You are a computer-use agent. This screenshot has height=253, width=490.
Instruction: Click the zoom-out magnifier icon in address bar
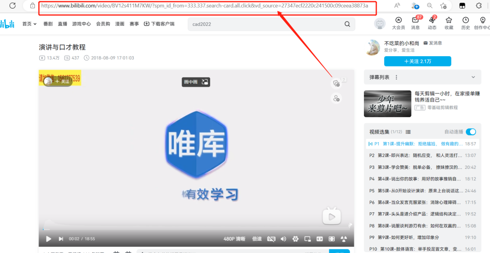click(x=430, y=5)
